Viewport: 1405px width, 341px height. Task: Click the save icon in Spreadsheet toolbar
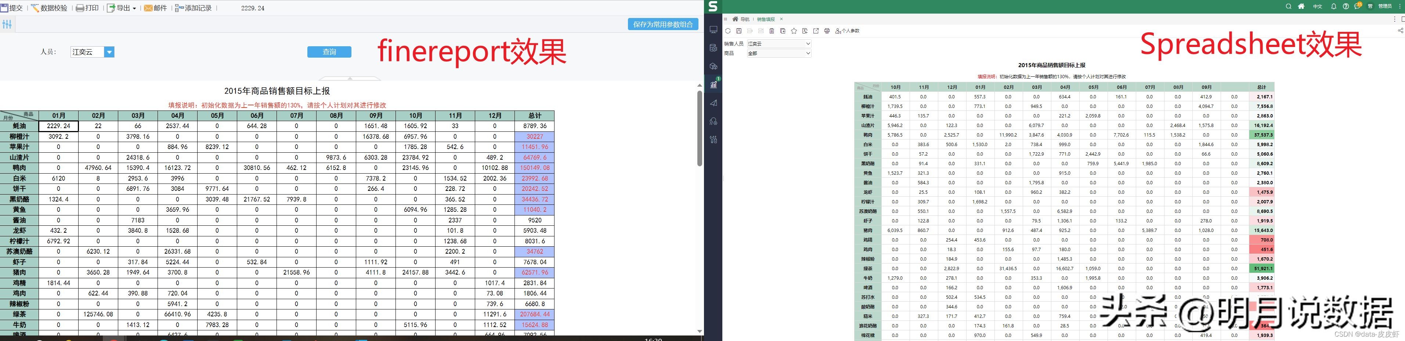click(738, 31)
